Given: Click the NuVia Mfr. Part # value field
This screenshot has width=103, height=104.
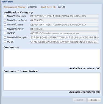Looking at the screenshot, I should [64, 29].
